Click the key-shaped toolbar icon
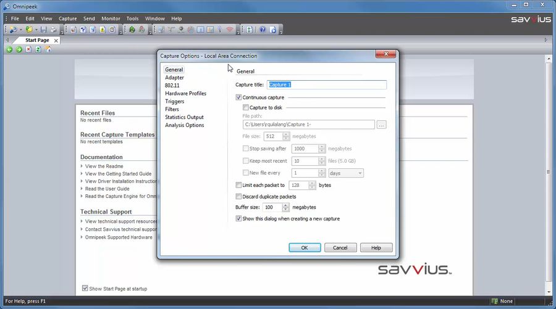 pyautogui.click(x=219, y=30)
